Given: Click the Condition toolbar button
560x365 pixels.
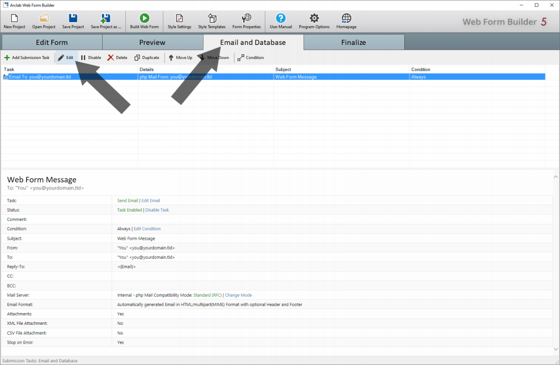Looking at the screenshot, I should coord(250,58).
